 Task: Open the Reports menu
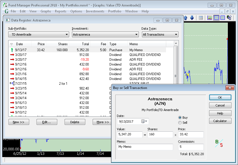coord(61,11)
